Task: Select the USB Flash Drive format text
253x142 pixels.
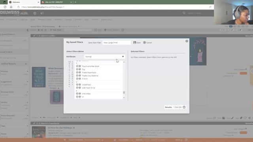Action: tap(89, 88)
